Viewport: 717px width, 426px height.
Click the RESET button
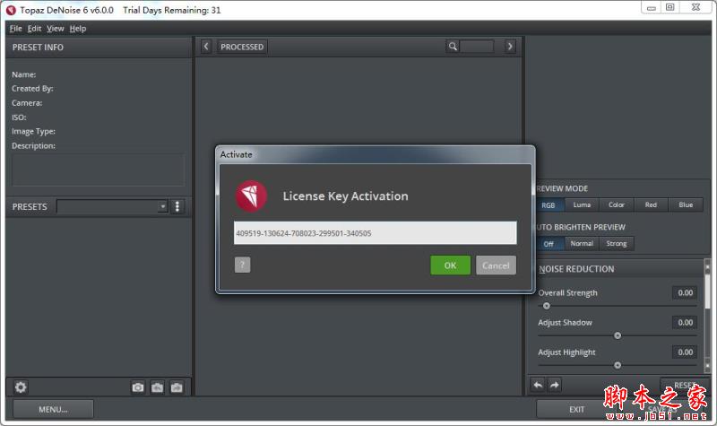[685, 385]
